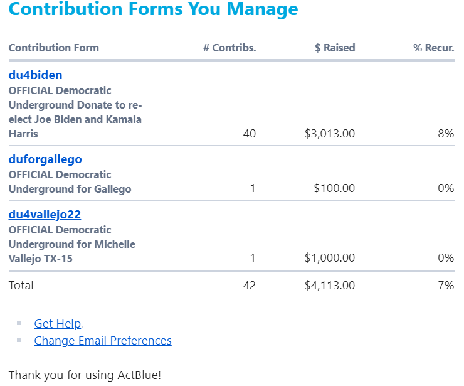This screenshot has height=386, width=464.
Task: Click the $1,000.00 amount for Vallejo
Action: (x=330, y=258)
